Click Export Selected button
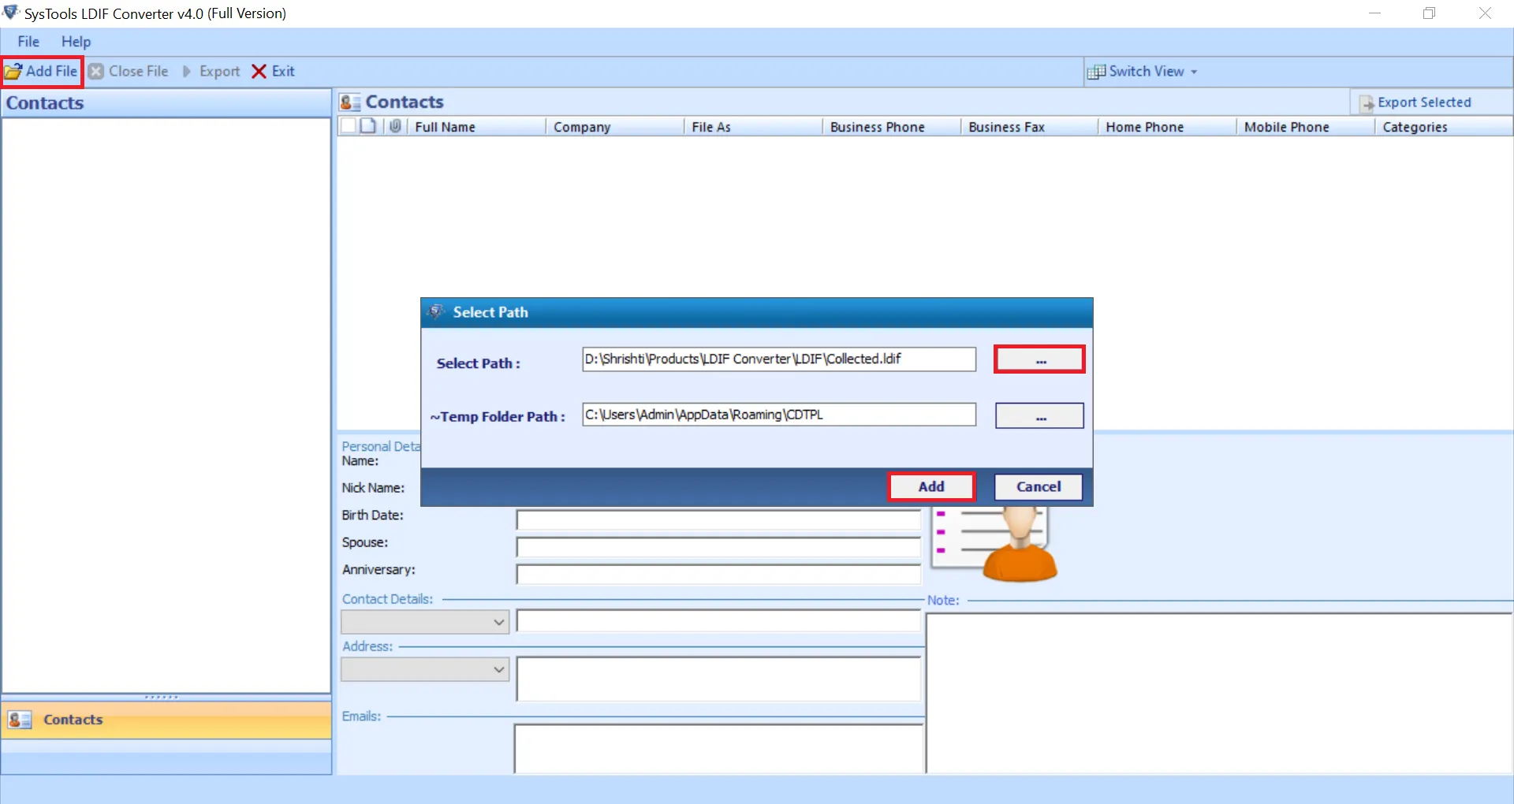This screenshot has height=804, width=1514. (x=1415, y=102)
